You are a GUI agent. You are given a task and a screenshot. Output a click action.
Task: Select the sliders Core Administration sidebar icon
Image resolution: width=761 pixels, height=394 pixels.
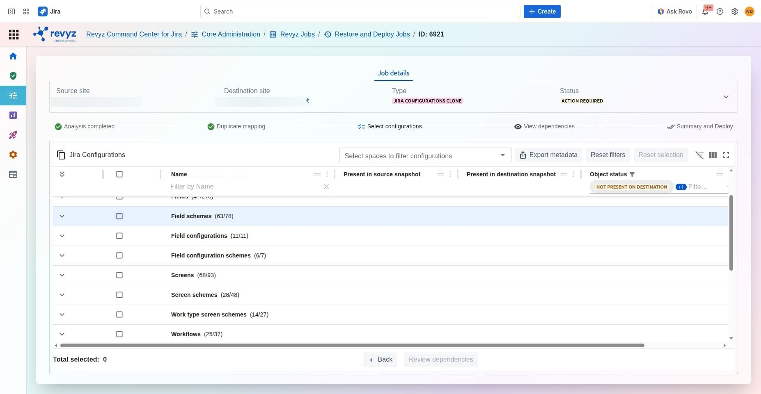13,96
